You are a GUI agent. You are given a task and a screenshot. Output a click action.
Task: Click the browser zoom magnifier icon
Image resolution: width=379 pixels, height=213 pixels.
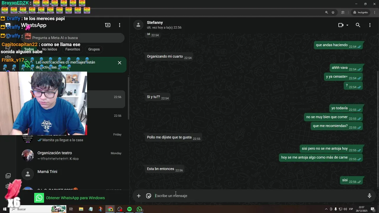327,12
